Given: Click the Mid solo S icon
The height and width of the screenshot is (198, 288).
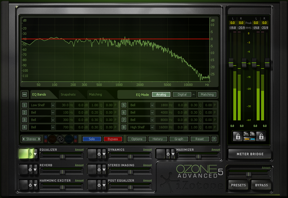Looking at the screenshot, I should [46, 137].
